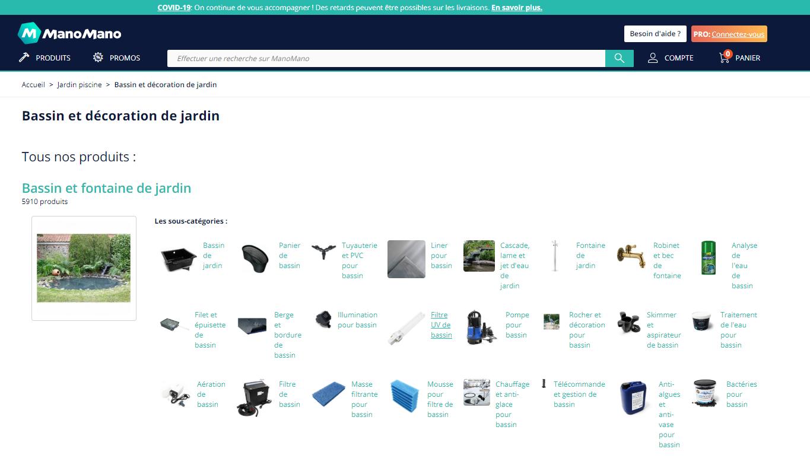
Task: Focus the ManoMano search field
Action: (386, 58)
